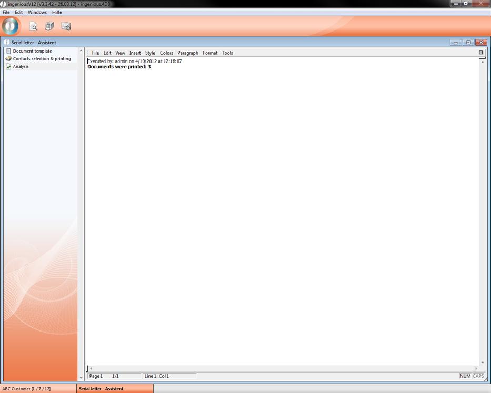Click the ingenious round logo button
491x393 pixels.
coord(11,26)
